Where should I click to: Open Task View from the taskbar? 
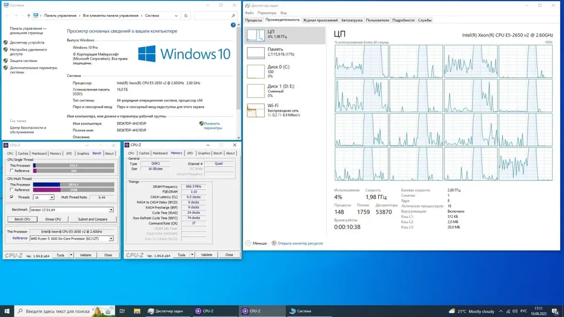tap(122, 311)
